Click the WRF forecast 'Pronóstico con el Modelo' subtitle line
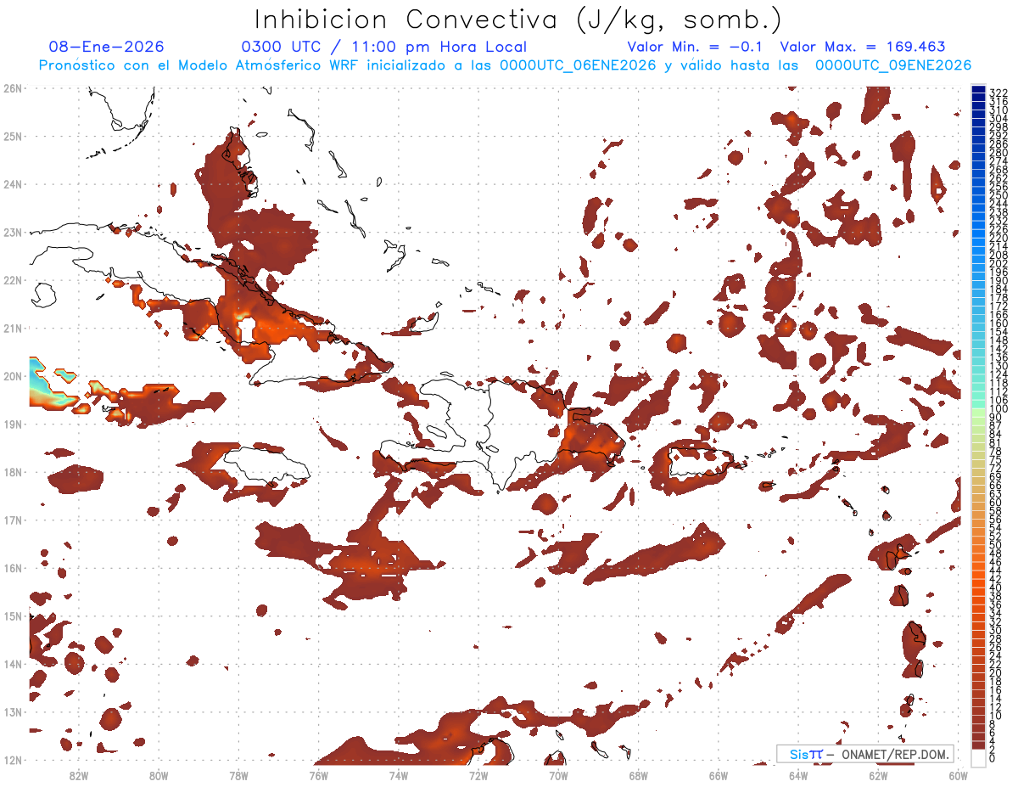Screen dimensions: 1018x787 click(505, 65)
